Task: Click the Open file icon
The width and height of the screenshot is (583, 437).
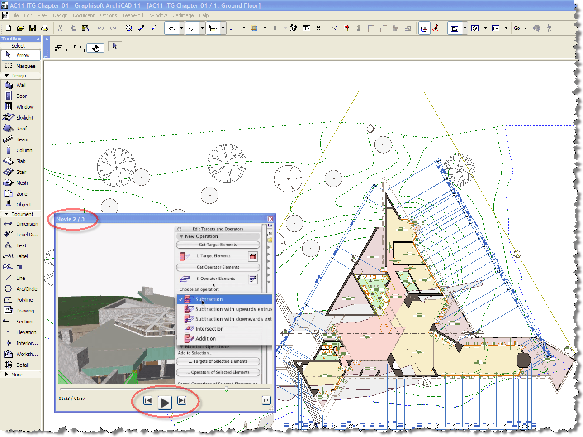Action: pyautogui.click(x=20, y=28)
